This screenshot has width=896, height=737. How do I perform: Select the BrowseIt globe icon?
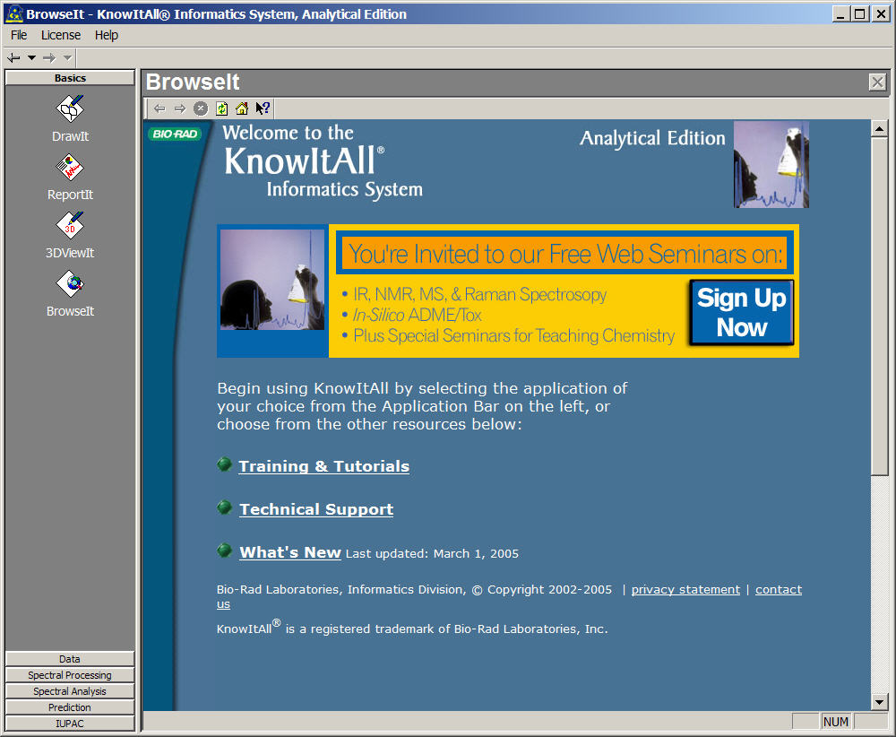click(x=70, y=283)
